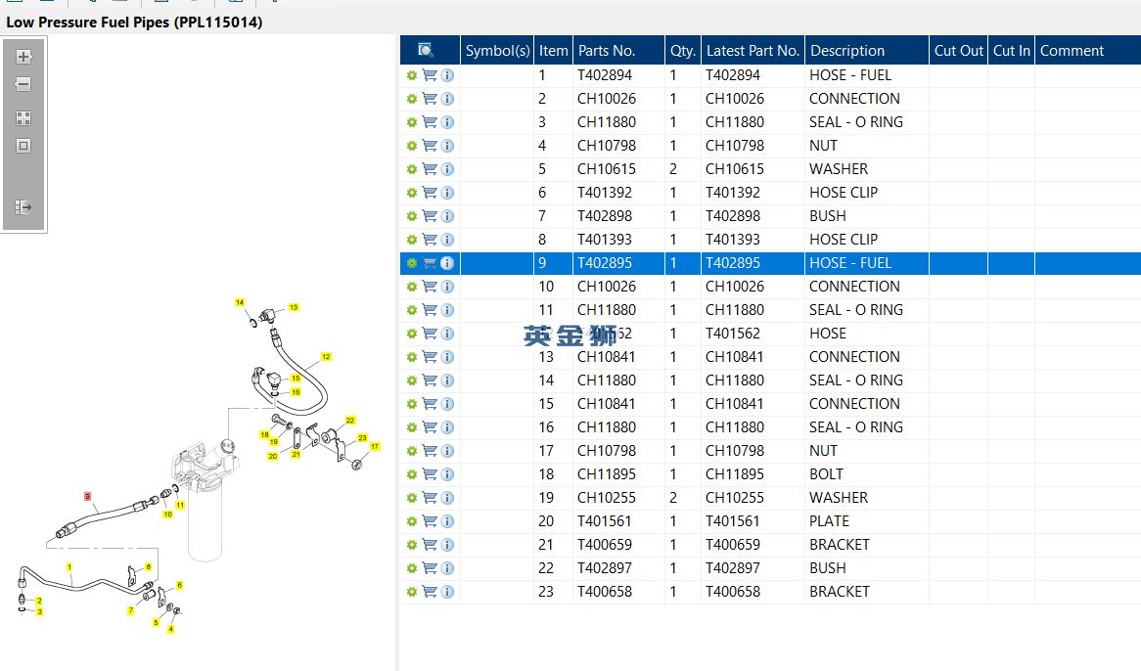1141x671 pixels.
Task: Open the search icon in table header
Action: point(426,50)
